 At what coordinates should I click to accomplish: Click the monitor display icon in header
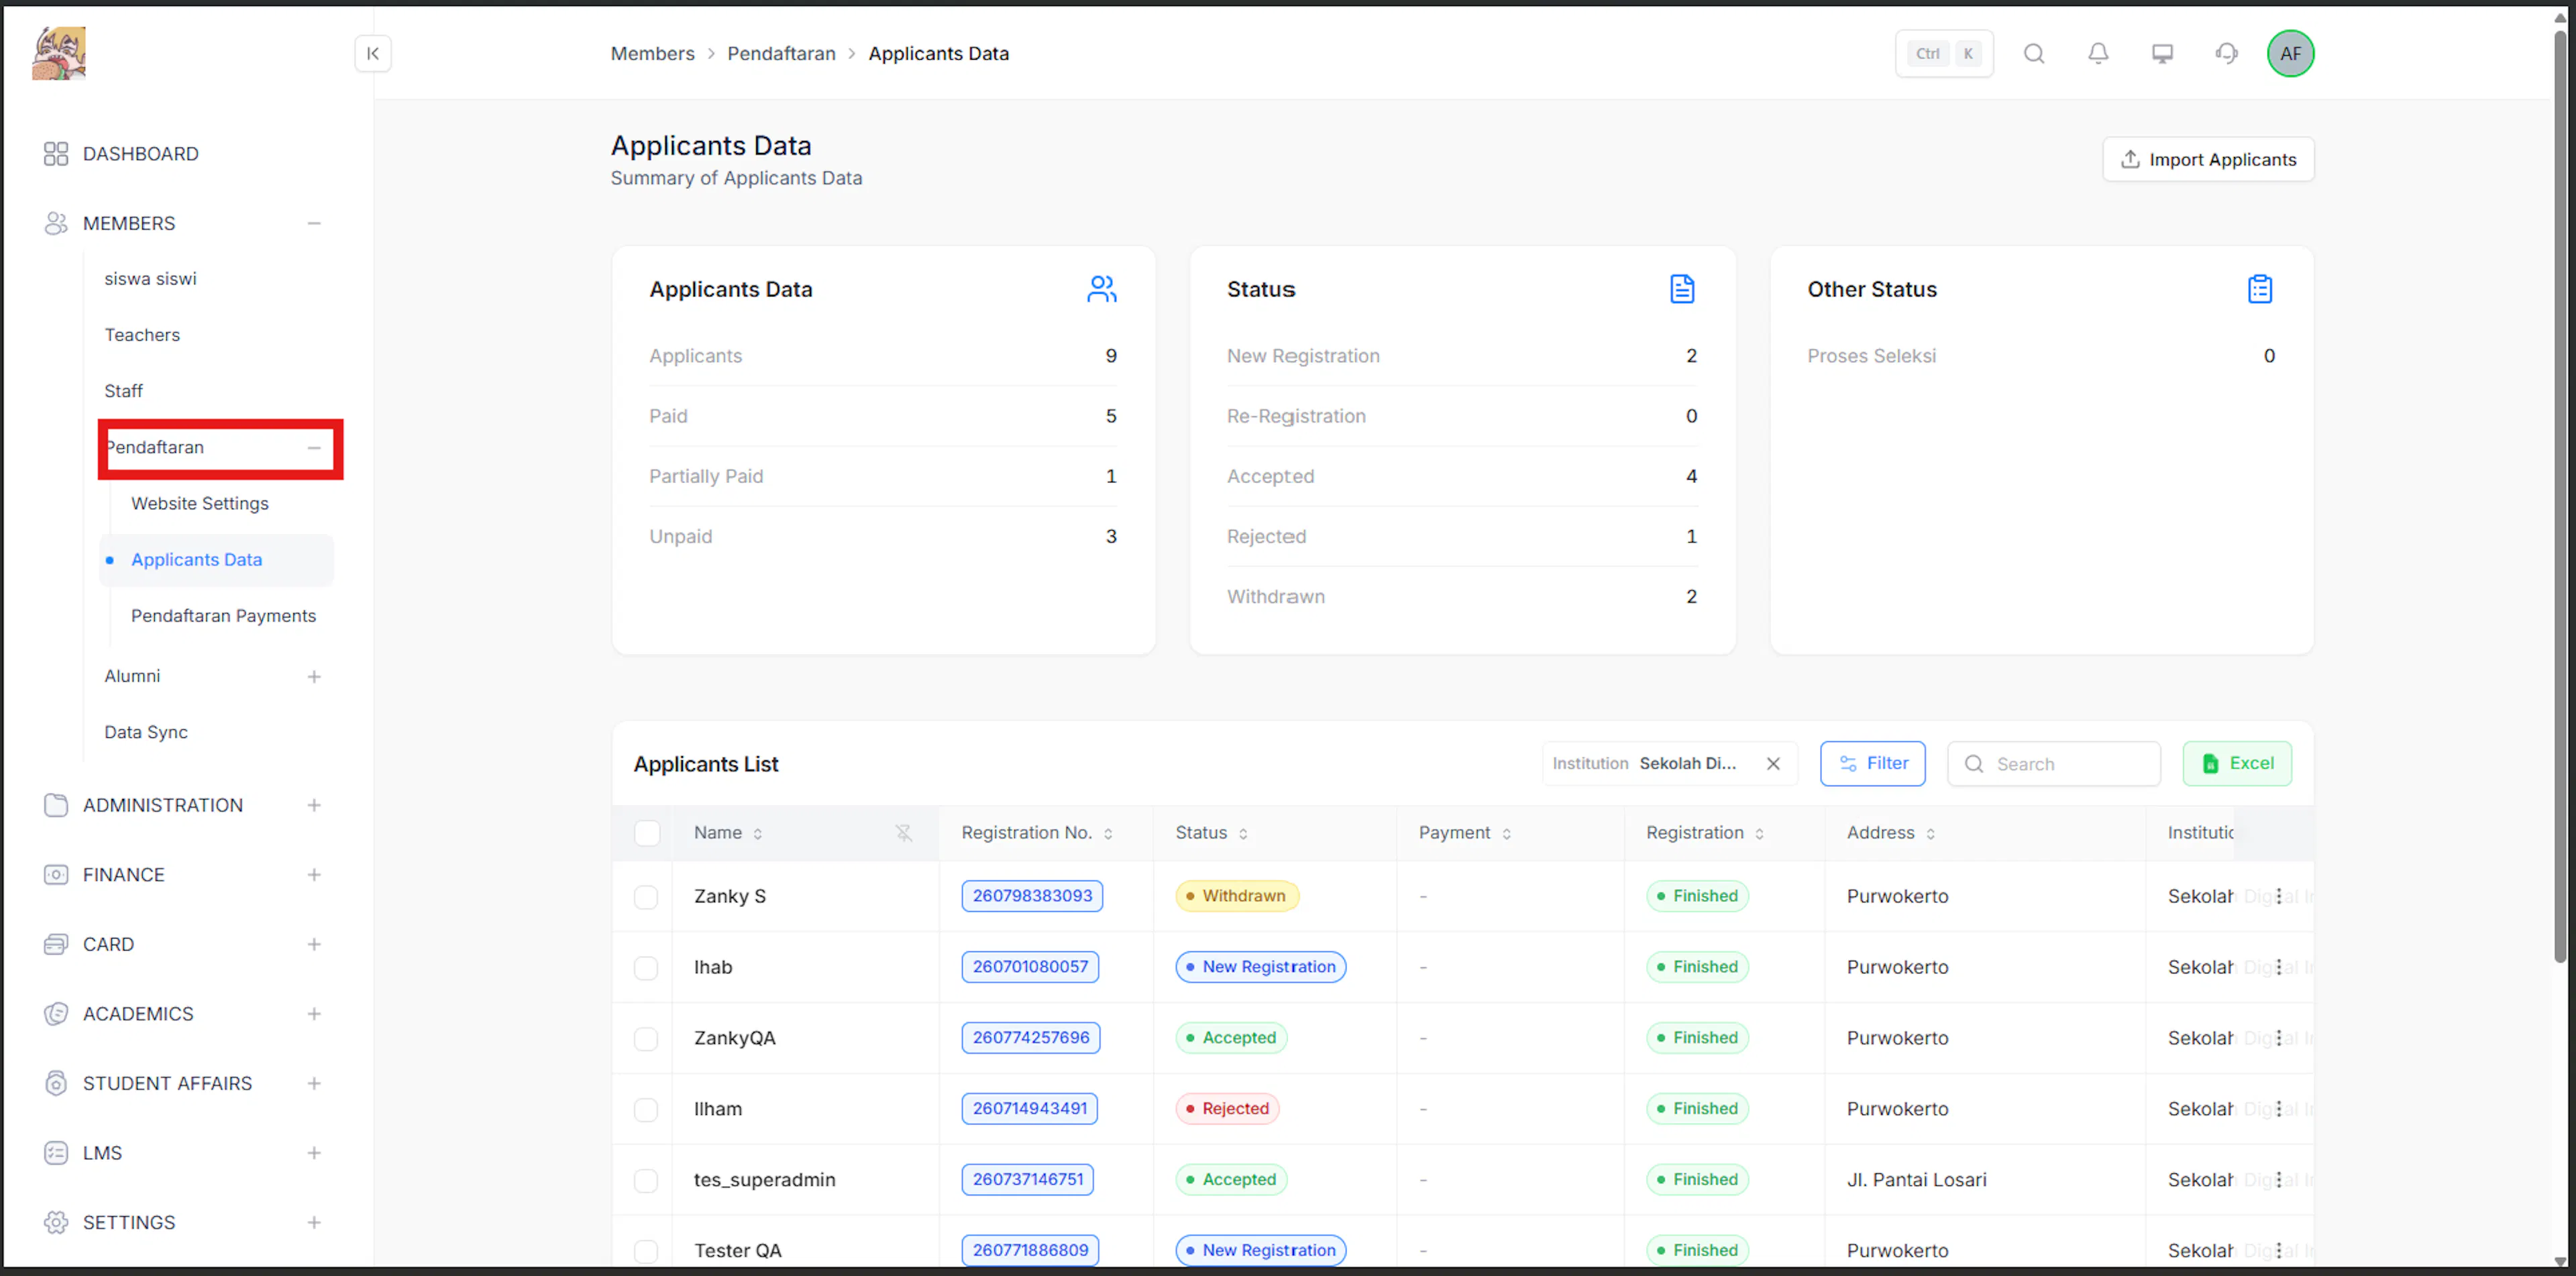coord(2162,53)
